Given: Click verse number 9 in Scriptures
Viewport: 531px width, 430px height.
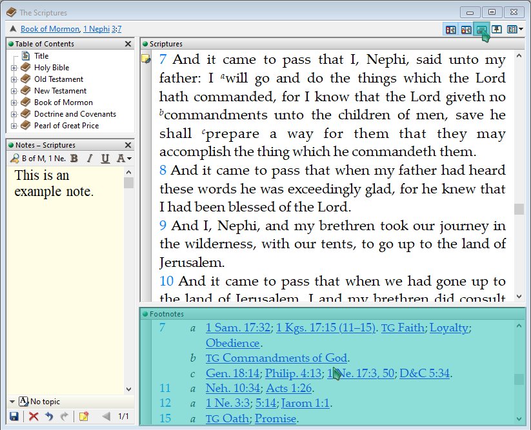Looking at the screenshot, I should point(163,226).
